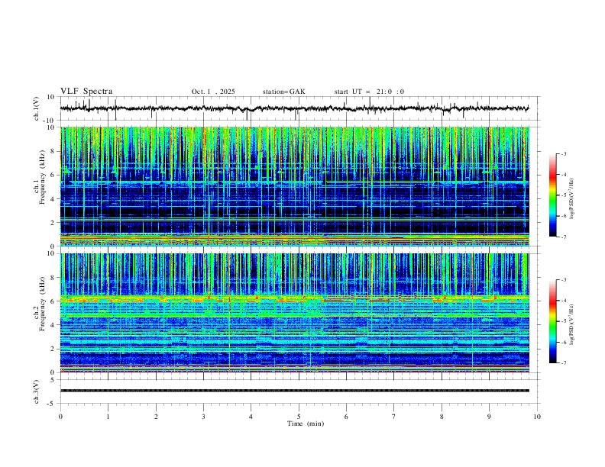Click the '5' tick on time axis
Viewport: 605px width, 467px height.
[299, 417]
